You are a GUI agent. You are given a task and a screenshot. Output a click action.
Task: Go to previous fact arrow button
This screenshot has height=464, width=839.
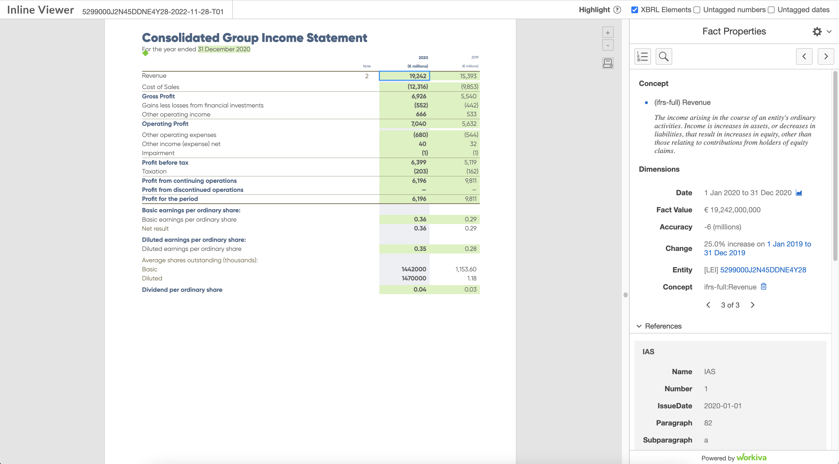(x=804, y=57)
